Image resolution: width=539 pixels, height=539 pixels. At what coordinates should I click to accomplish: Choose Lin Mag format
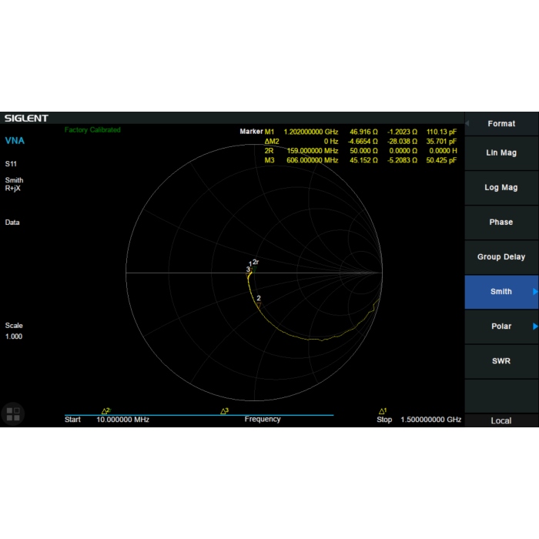pos(501,153)
